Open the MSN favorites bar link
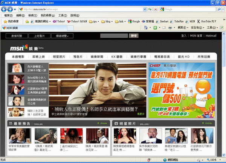The width and height of the screenshot is (226, 163). (190, 22)
